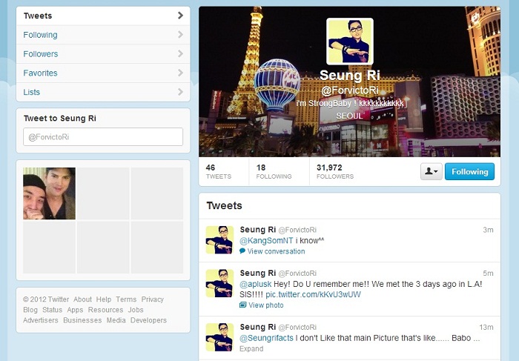The height and width of the screenshot is (361, 519).
Task: Open the Lists sidebar tab
Action: (103, 92)
